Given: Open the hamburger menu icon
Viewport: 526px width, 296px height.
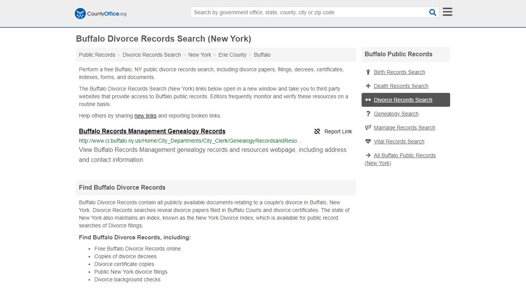Looking at the screenshot, I should 447,12.
